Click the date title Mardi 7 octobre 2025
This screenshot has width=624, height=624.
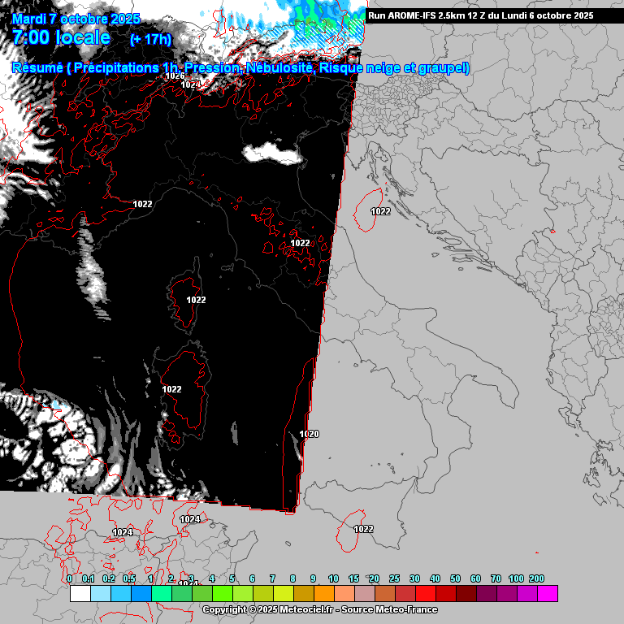pos(76,19)
